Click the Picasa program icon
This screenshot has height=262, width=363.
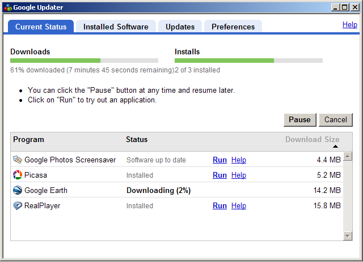click(18, 175)
